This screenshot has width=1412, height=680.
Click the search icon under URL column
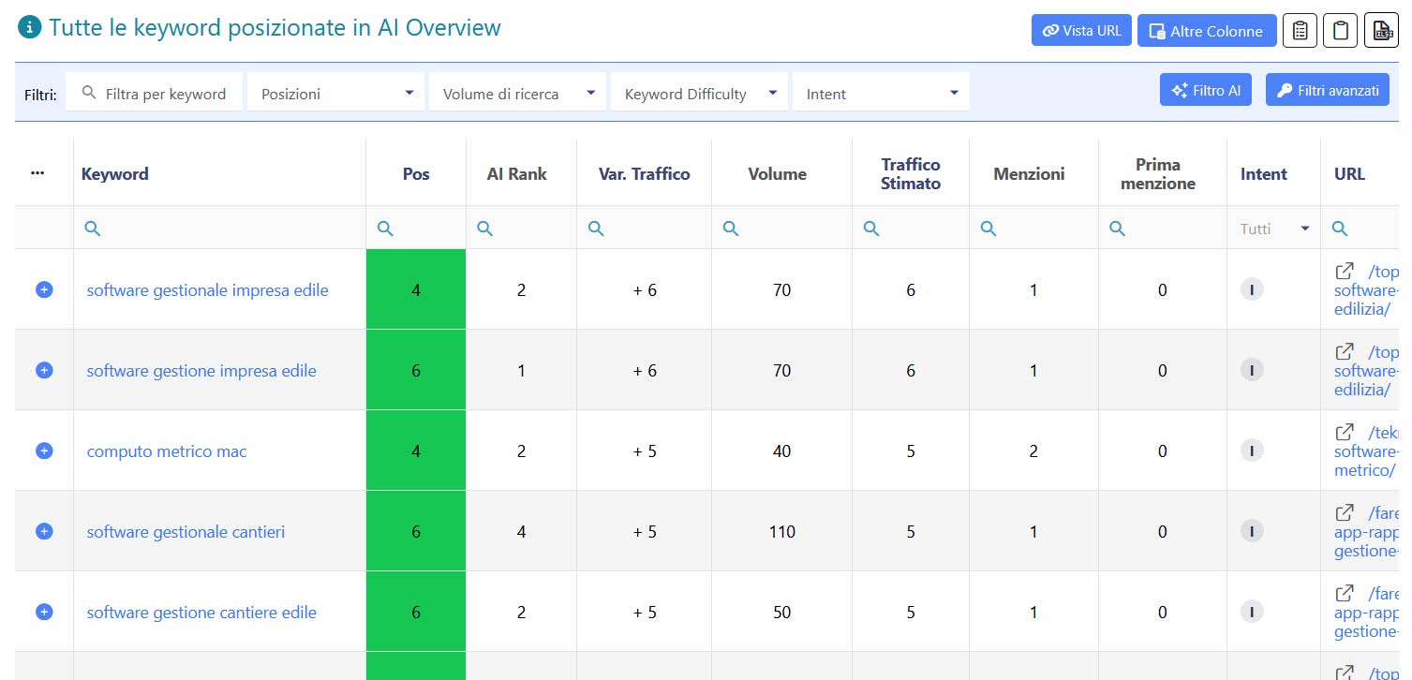pos(1340,228)
